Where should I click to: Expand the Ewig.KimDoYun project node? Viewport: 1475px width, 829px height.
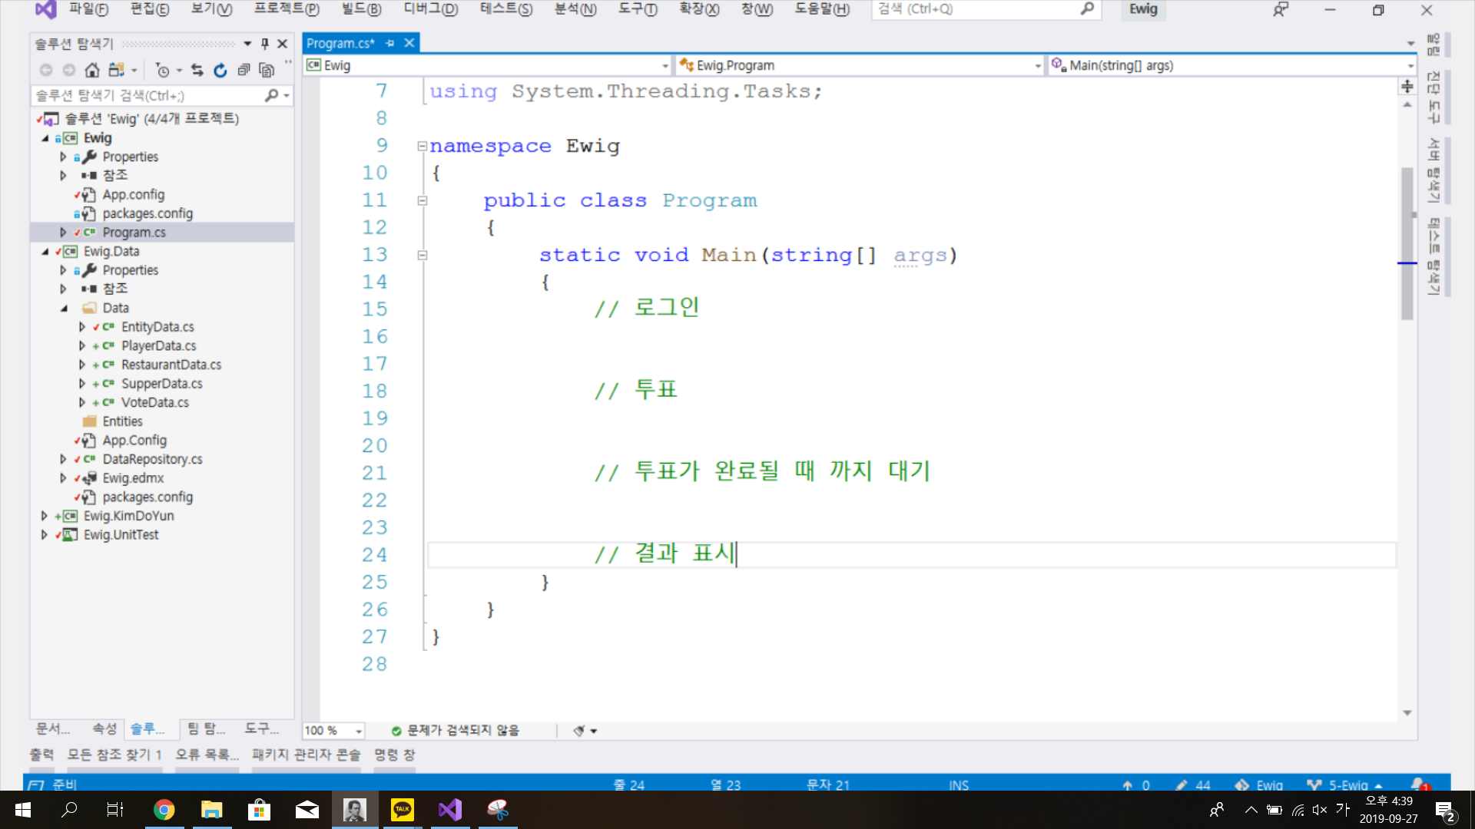pyautogui.click(x=45, y=516)
